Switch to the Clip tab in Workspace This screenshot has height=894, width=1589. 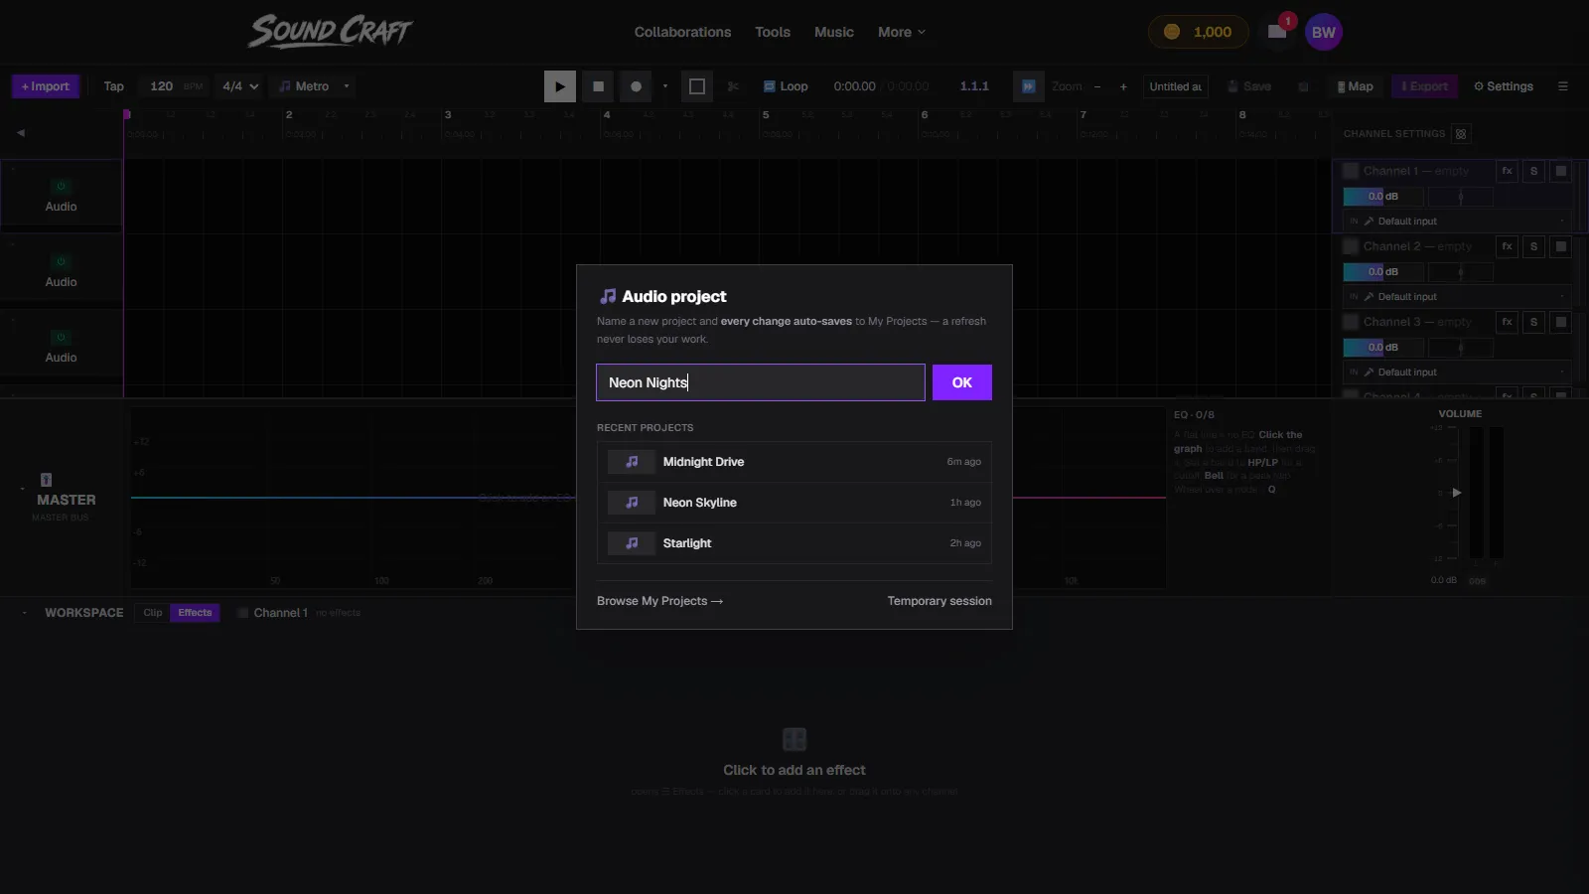click(152, 613)
